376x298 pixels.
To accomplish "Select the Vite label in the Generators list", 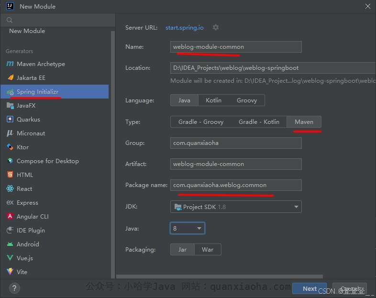I will coord(22,272).
